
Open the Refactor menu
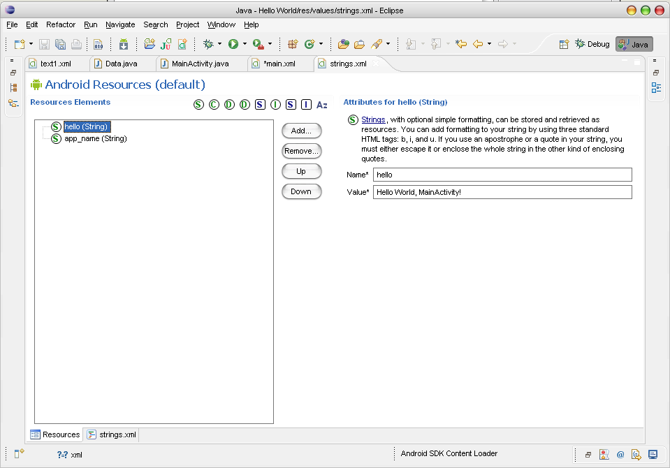point(61,24)
